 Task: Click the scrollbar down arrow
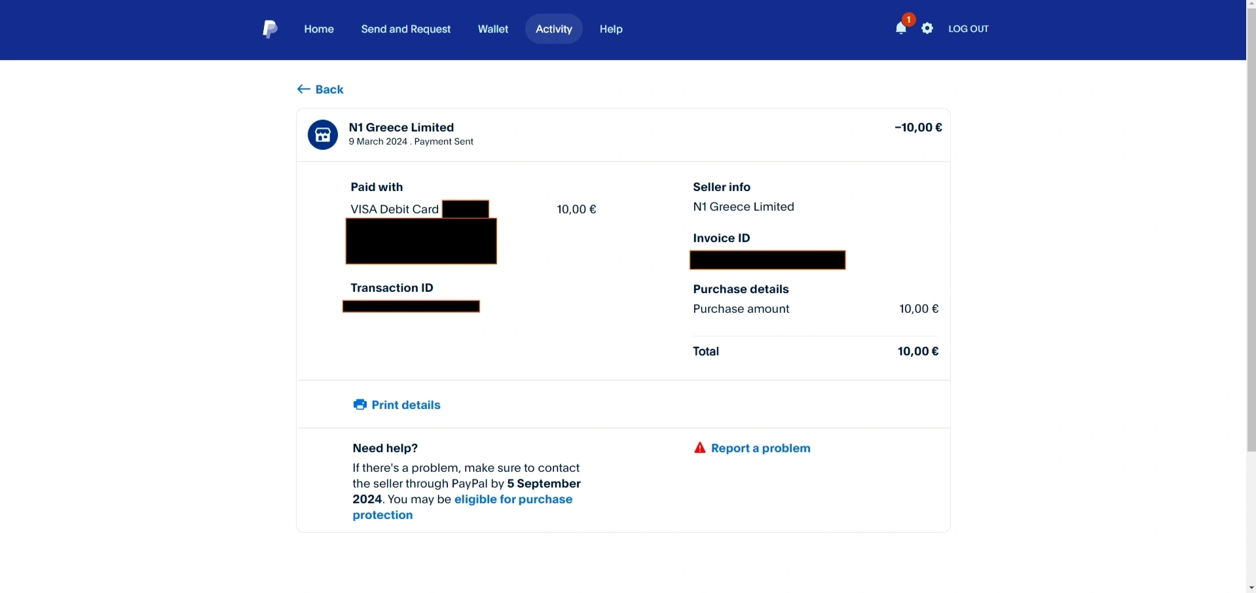(1251, 587)
